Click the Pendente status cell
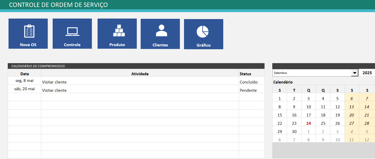Image resolution: width=375 pixels, height=159 pixels. (248, 90)
